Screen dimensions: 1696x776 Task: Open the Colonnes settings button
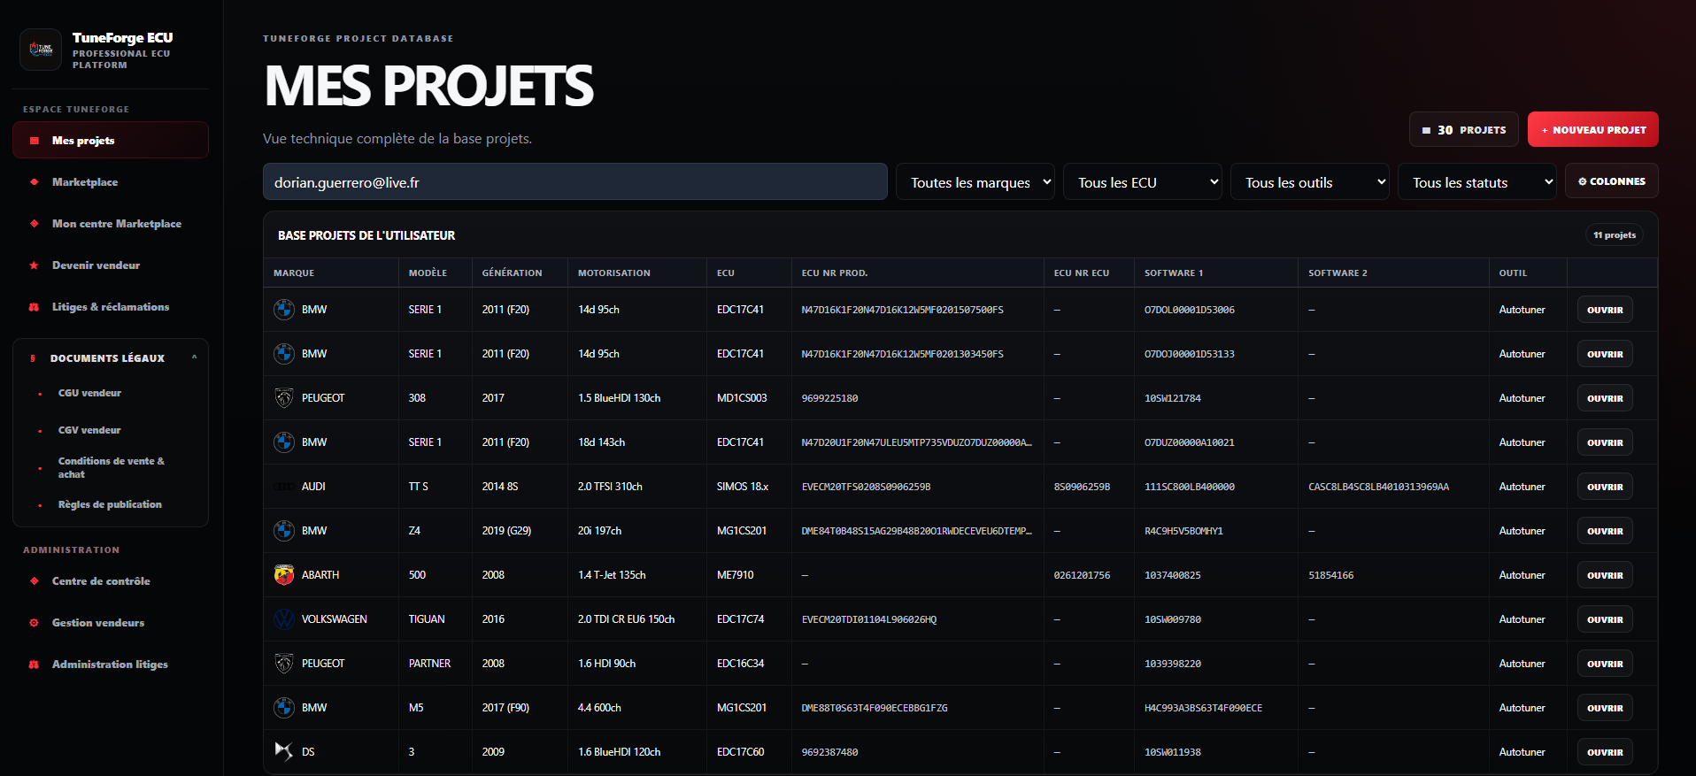pyautogui.click(x=1612, y=181)
